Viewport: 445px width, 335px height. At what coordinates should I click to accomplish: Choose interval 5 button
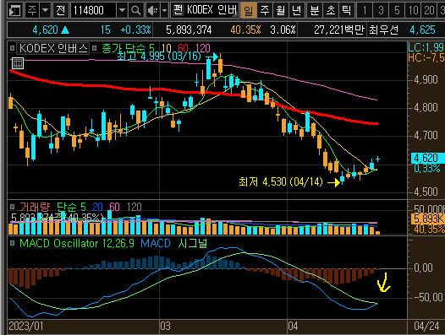tap(397, 11)
